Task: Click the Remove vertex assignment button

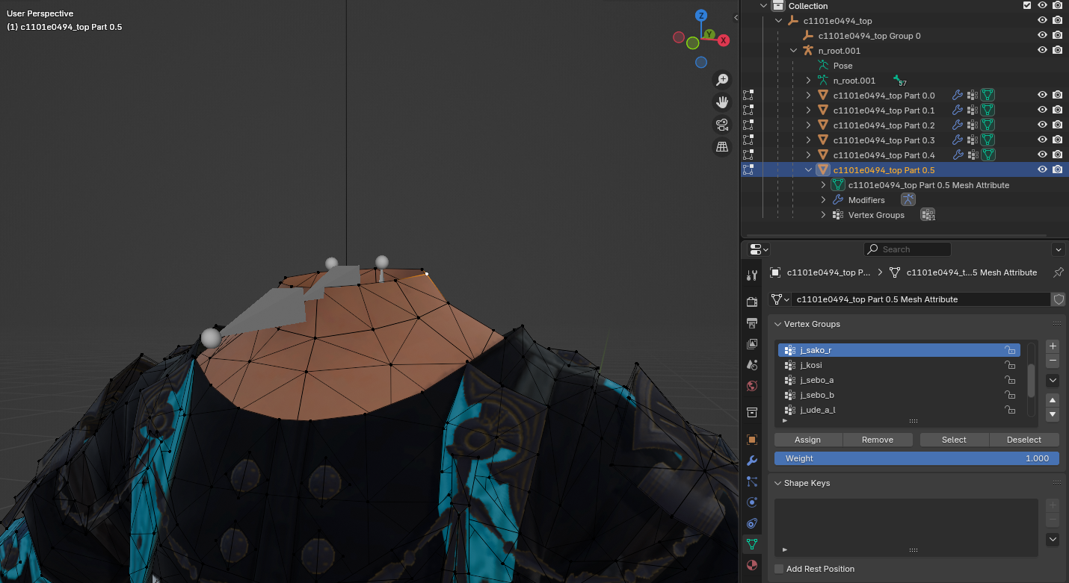Action: (x=878, y=440)
